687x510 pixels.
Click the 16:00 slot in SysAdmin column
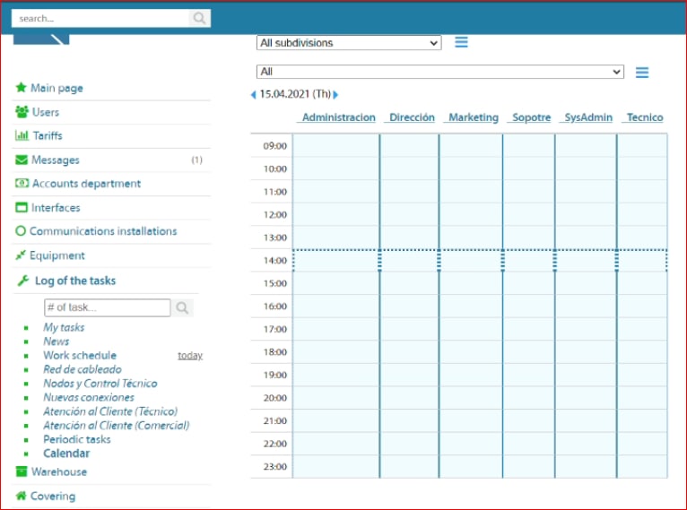pyautogui.click(x=586, y=307)
